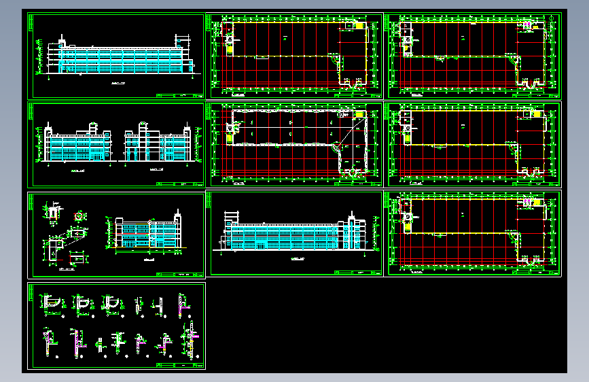Select the rear elevation sheet in middle column
This screenshot has height=382, width=589.
pos(294,234)
